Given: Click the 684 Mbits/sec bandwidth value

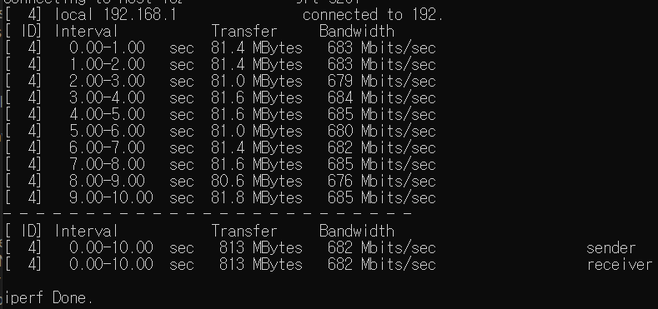Looking at the screenshot, I should point(381,98).
